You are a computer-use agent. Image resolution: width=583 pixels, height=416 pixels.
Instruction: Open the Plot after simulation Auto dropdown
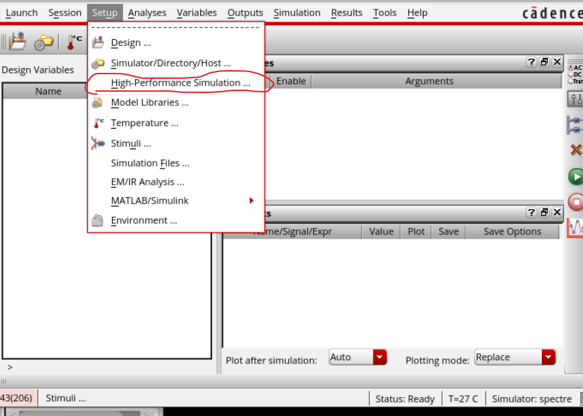pyautogui.click(x=357, y=357)
